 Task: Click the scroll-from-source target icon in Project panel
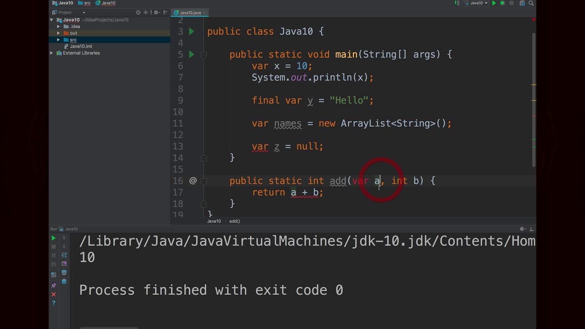[138, 12]
